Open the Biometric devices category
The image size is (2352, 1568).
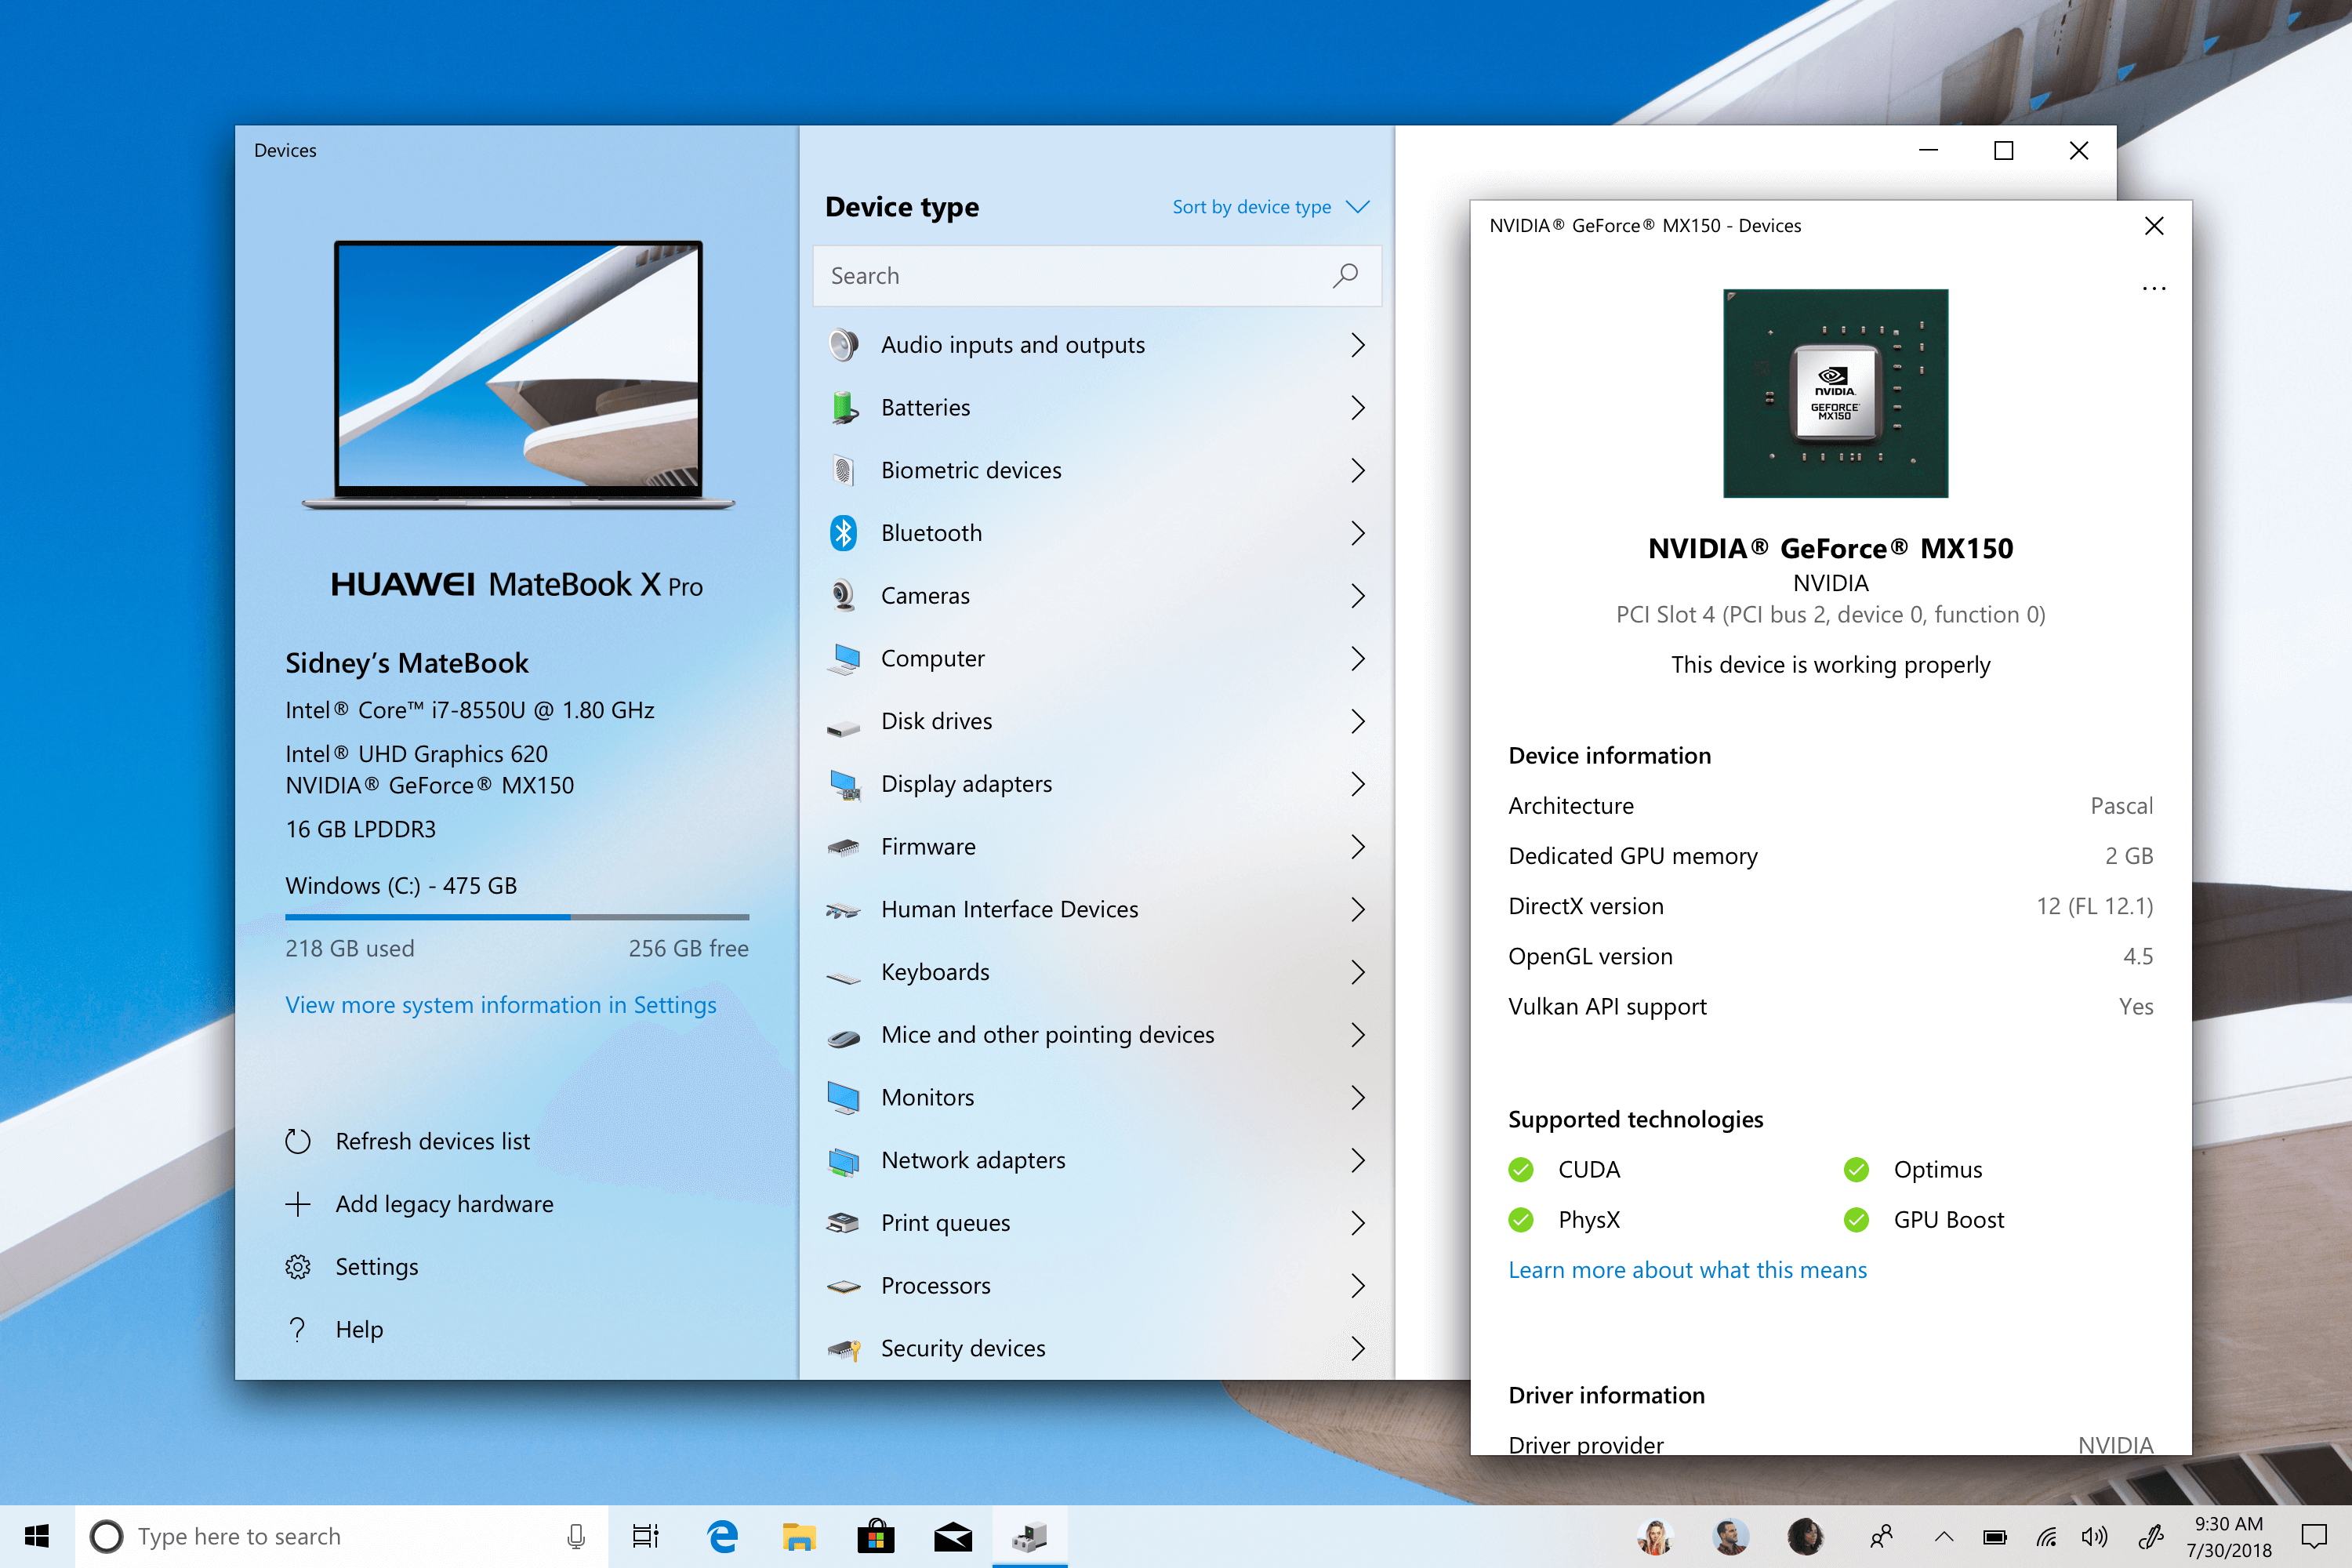1097,470
